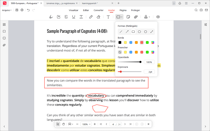Click the Opacidade slider handle
210x131 pixels.
140,62
